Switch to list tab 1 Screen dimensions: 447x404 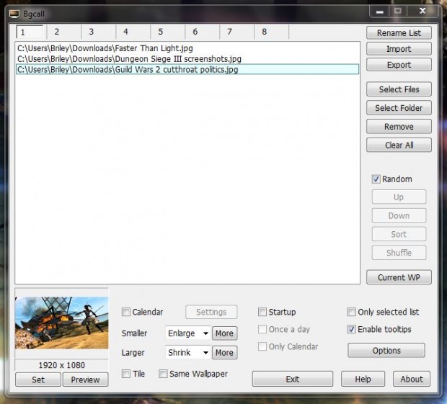click(x=30, y=32)
